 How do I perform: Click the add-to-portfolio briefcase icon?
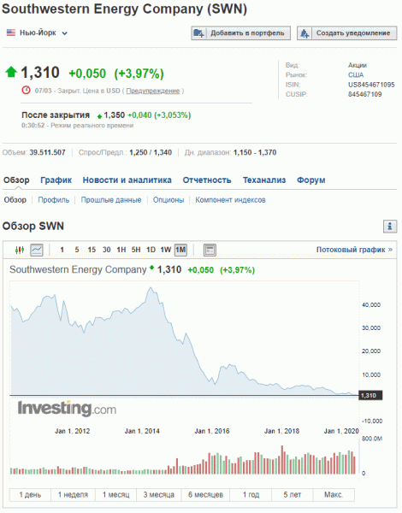pos(198,33)
